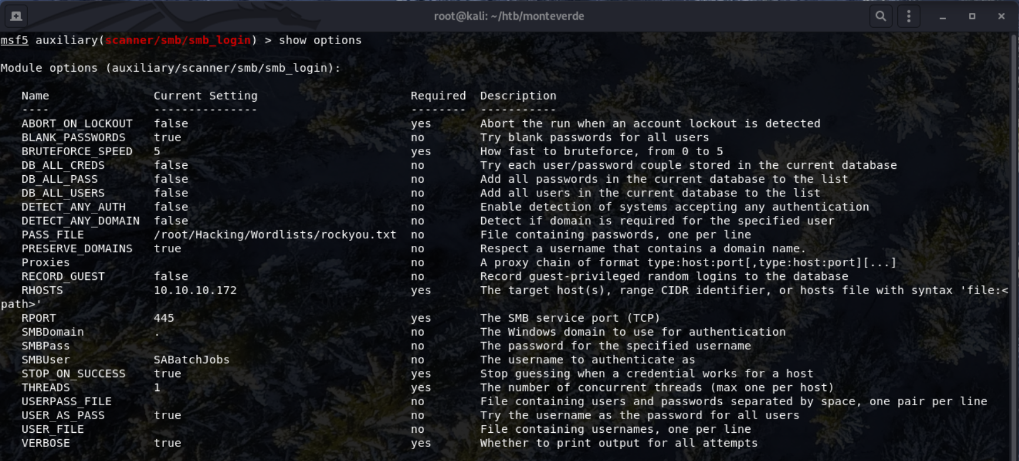
Task: Click the Required column header
Action: click(438, 95)
